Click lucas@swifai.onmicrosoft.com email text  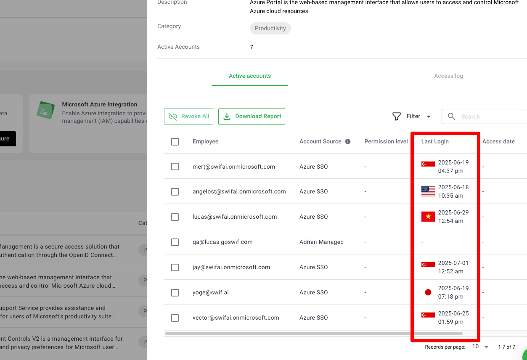pos(235,217)
